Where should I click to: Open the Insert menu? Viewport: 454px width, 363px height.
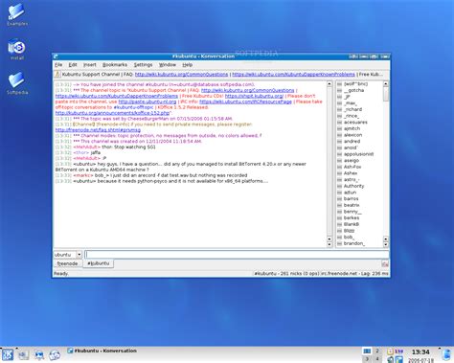click(90, 65)
